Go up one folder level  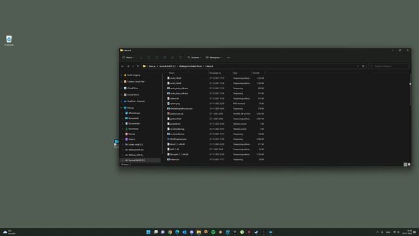click(x=138, y=66)
